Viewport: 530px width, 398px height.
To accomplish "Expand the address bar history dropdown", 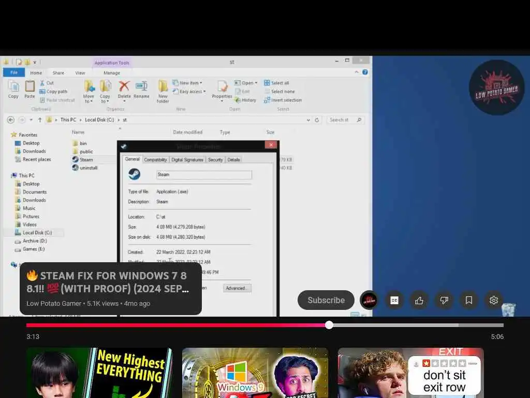I will point(308,120).
